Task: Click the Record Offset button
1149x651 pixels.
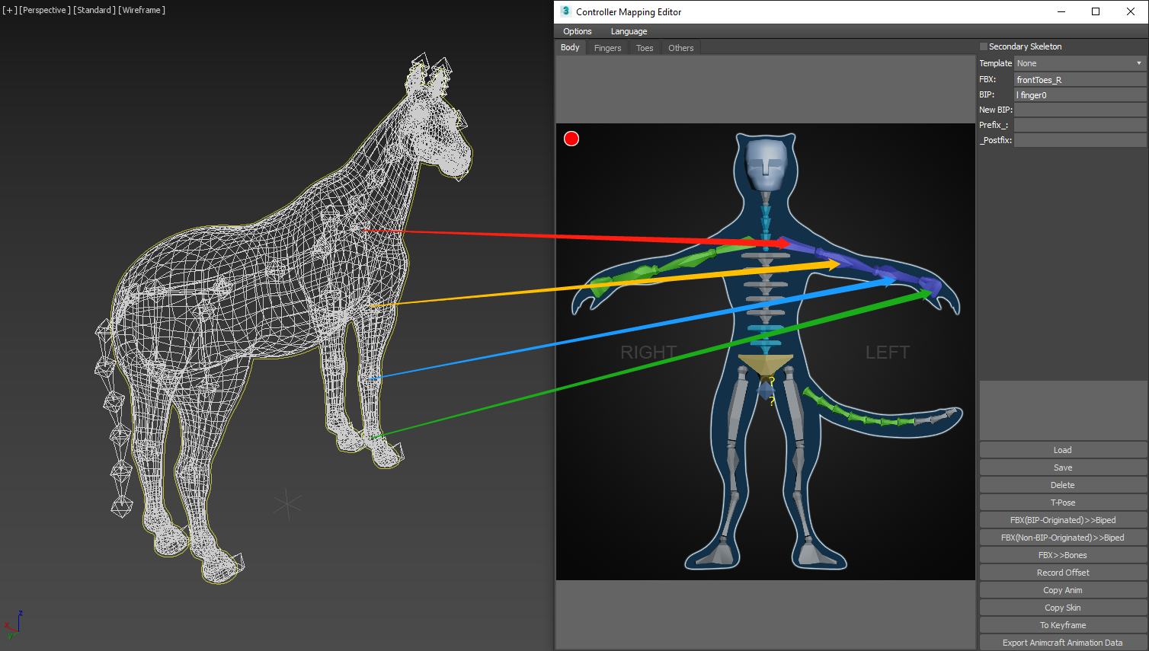Action: point(1063,573)
